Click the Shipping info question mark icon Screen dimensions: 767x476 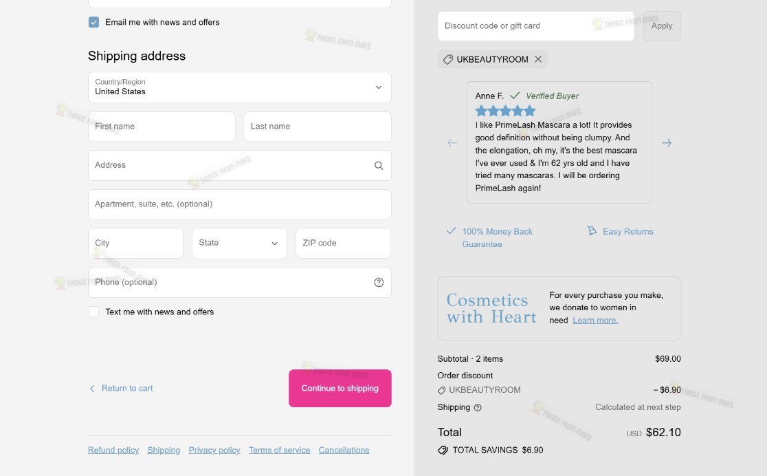click(478, 407)
